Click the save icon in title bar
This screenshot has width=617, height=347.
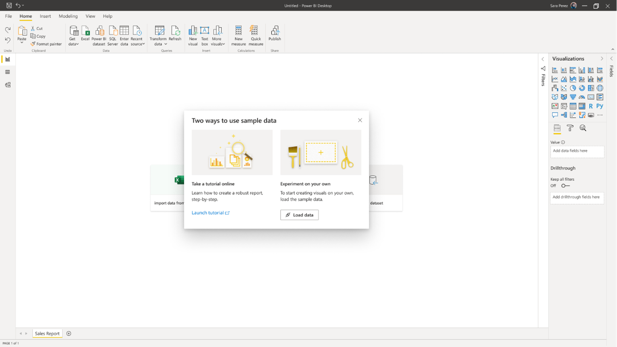pyautogui.click(x=9, y=6)
